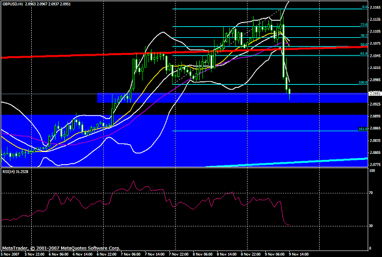This screenshot has height=257, width=382.
Task: Click the RSI(14) 31.2528 indicator label
Action: [x=15, y=172]
